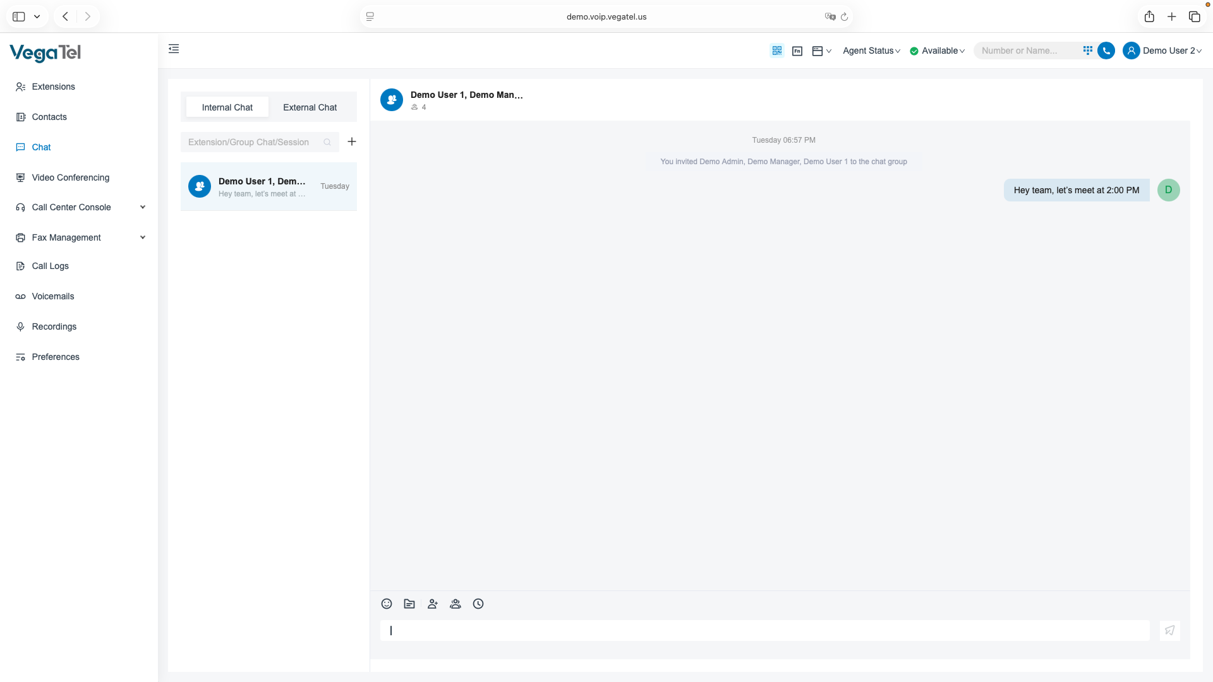The height and width of the screenshot is (682, 1213).
Task: Click the send file folder icon
Action: click(409, 604)
